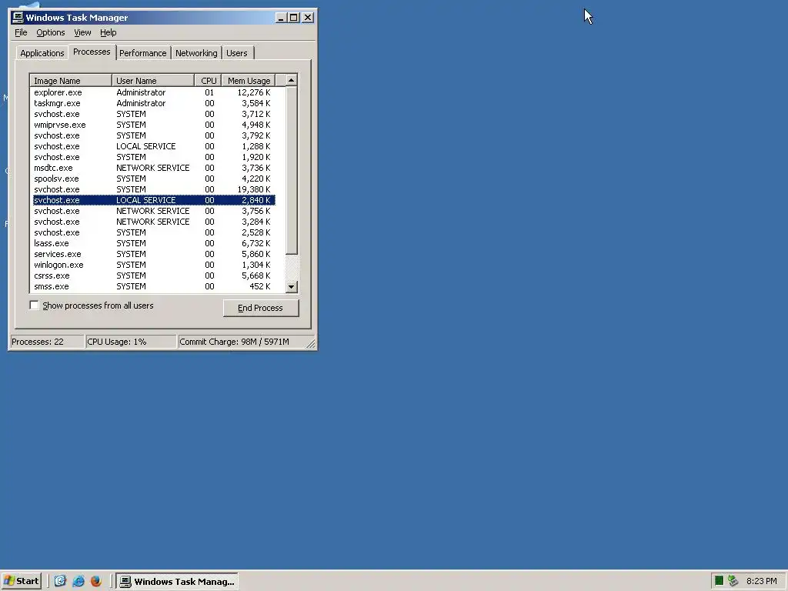Select svchost.exe using 3,284 K
788x591 pixels.
[x=154, y=222]
